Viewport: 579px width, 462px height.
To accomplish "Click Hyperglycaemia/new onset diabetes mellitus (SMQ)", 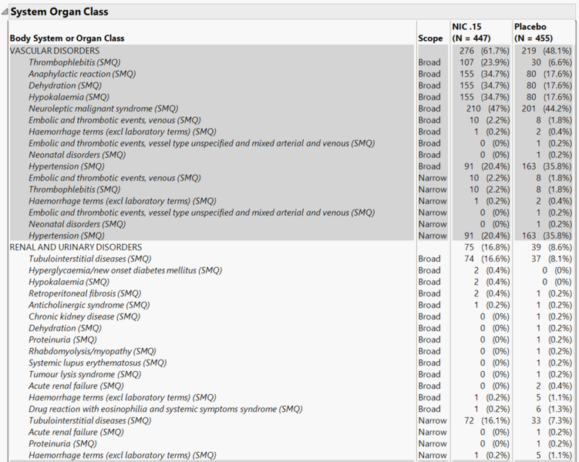I will tap(125, 270).
